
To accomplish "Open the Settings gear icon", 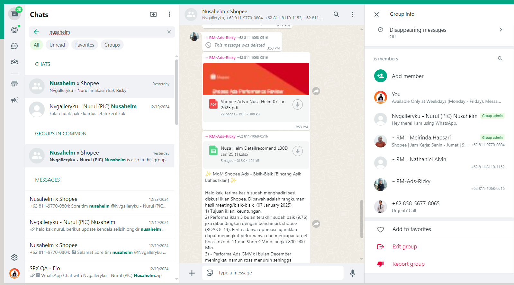I will click(x=14, y=257).
